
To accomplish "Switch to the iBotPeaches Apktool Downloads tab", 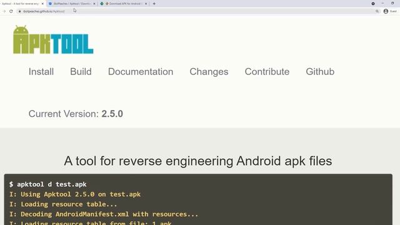I will pyautogui.click(x=72, y=4).
